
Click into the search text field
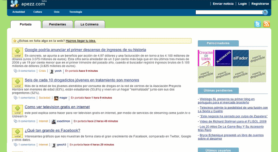pyautogui.click(x=229, y=12)
